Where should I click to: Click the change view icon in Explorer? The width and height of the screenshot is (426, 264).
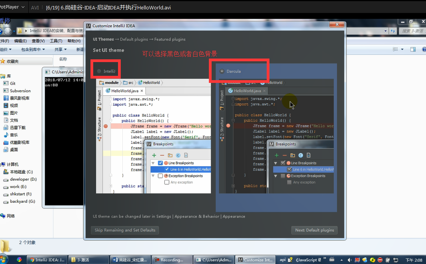[395, 49]
